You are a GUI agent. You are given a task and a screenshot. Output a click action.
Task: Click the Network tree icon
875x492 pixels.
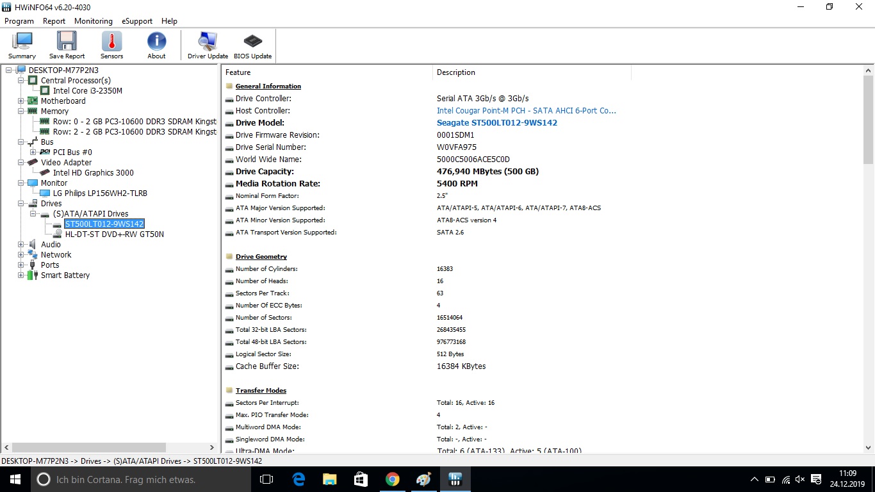click(33, 255)
